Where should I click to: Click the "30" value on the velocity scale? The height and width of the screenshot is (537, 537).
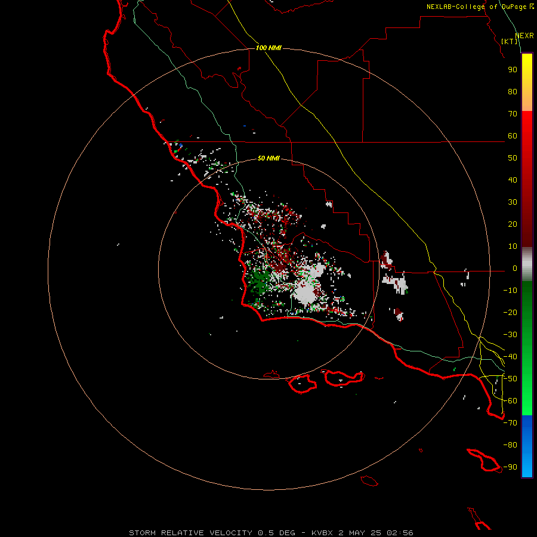coord(513,202)
